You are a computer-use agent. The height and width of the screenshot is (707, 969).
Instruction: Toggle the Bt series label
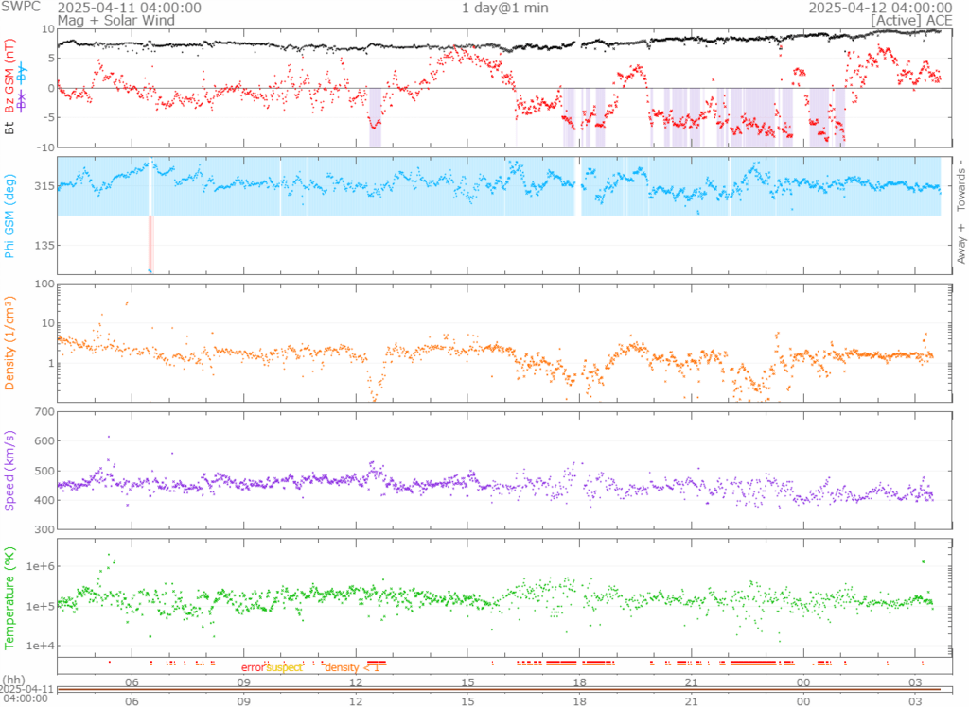[10, 127]
